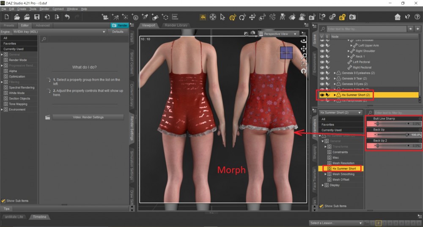
Task: Expand the Environment render settings group
Action: point(2,109)
